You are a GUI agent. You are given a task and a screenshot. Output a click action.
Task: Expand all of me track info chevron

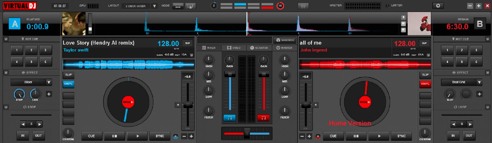(x=429, y=55)
